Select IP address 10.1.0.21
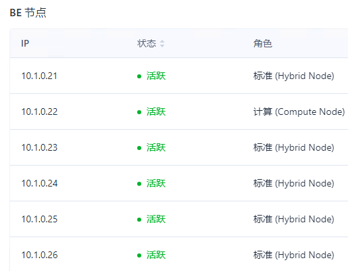The image size is (348, 271). (x=39, y=76)
